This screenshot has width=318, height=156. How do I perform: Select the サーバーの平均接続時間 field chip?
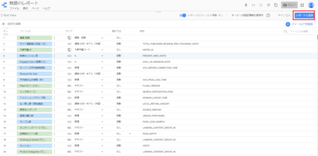(34, 68)
